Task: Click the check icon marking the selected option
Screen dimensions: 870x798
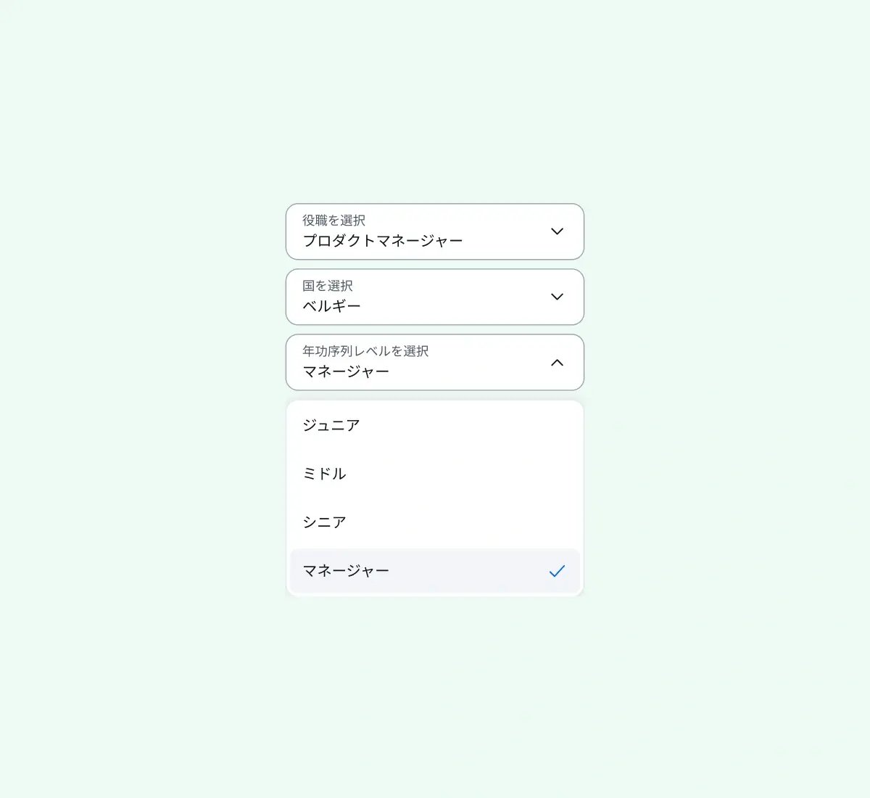Action: click(x=557, y=571)
